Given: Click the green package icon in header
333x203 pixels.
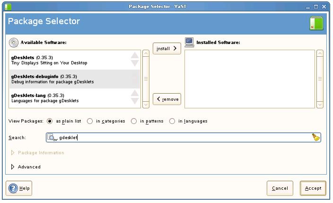Looking at the screenshot, I should click(x=316, y=23).
